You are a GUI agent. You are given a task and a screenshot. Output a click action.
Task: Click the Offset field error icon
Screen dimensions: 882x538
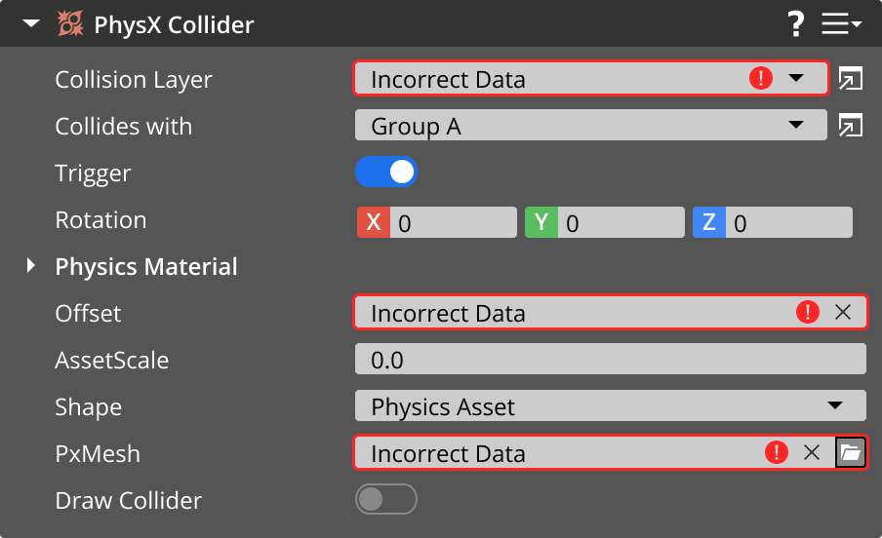click(x=808, y=313)
